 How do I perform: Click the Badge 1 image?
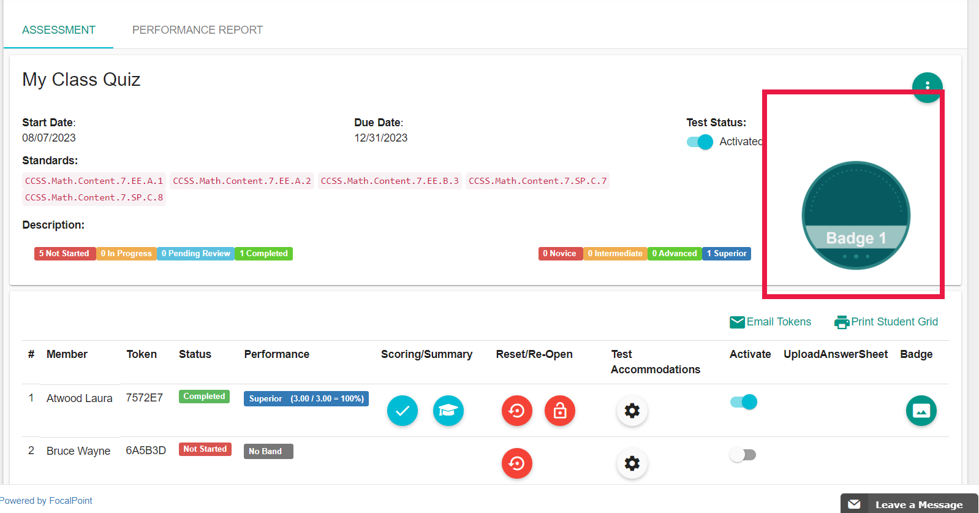click(856, 215)
